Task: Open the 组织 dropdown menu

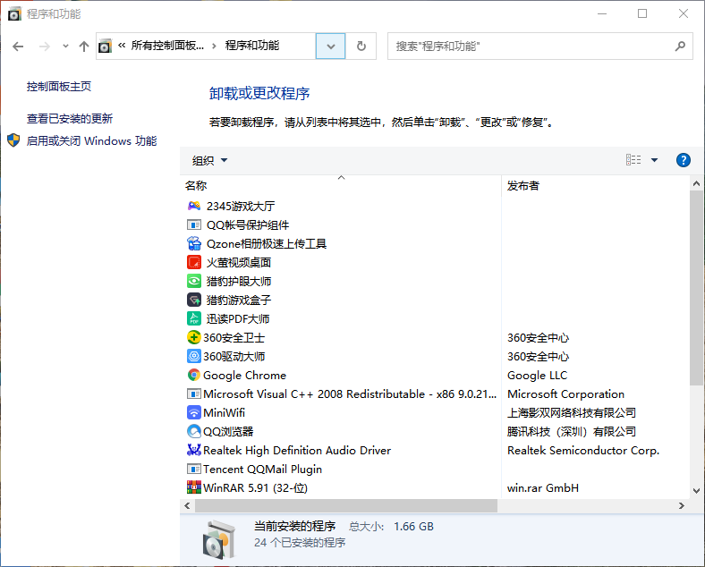Action: tap(210, 161)
